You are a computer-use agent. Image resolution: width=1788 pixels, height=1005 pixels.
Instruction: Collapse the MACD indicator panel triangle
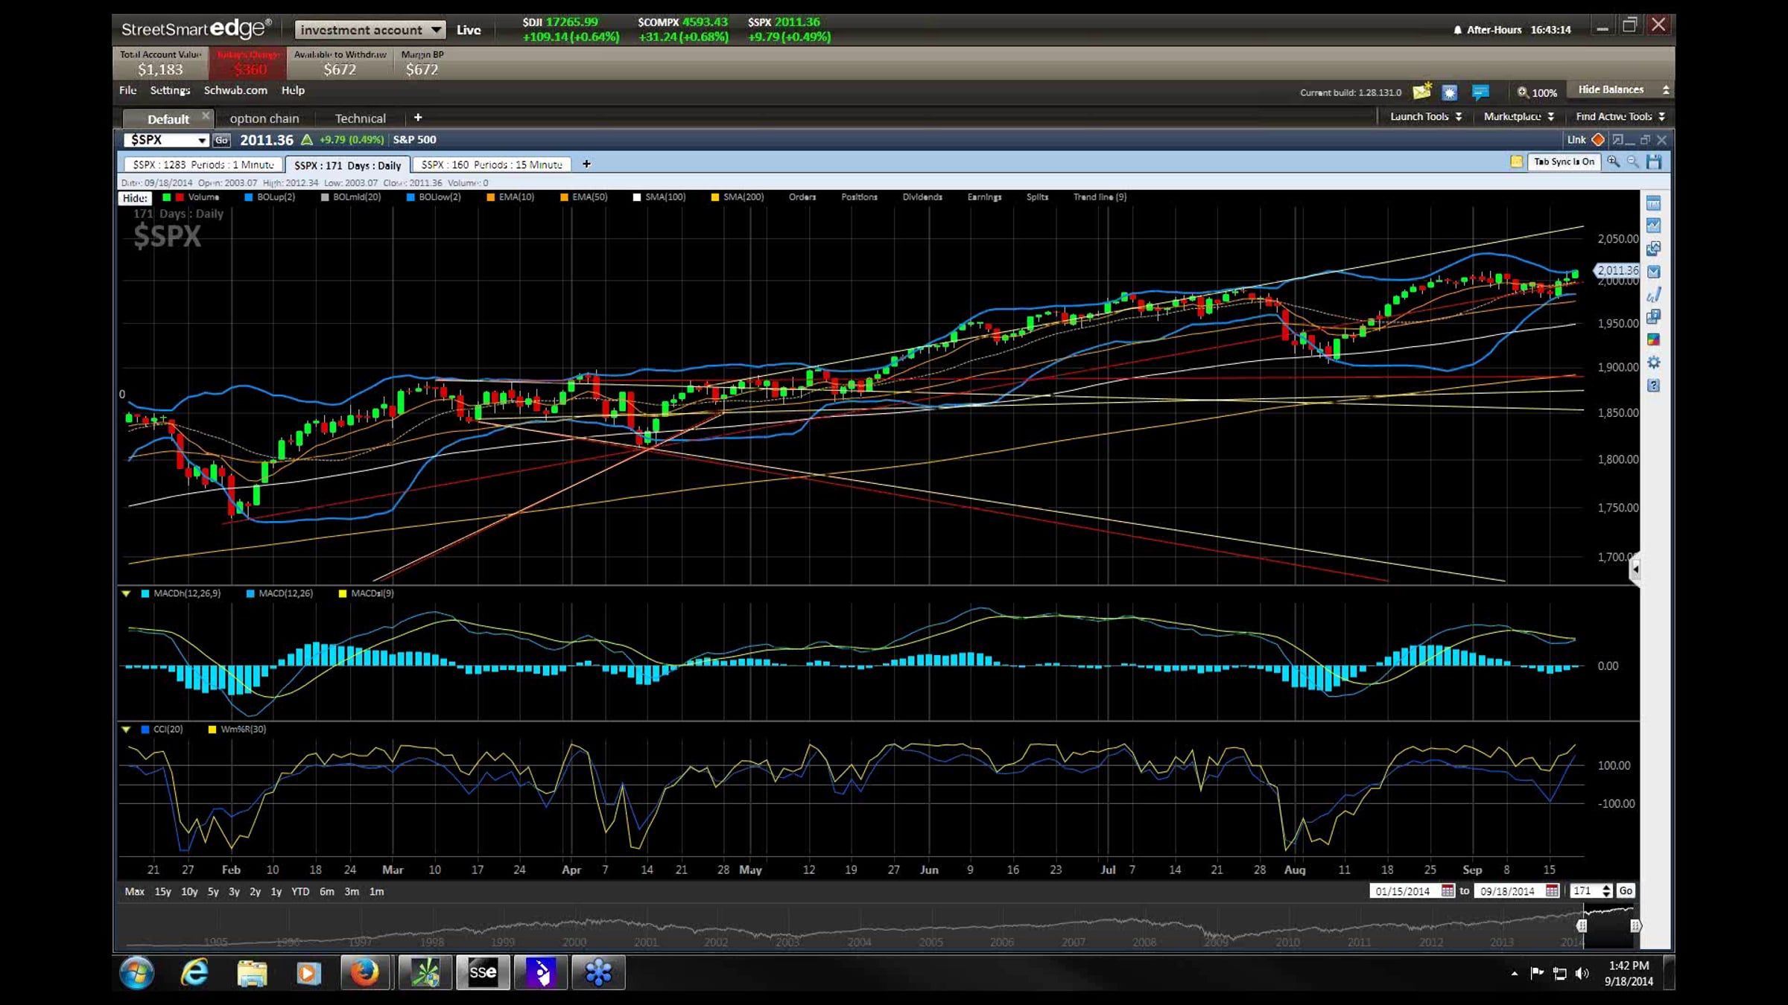(126, 593)
